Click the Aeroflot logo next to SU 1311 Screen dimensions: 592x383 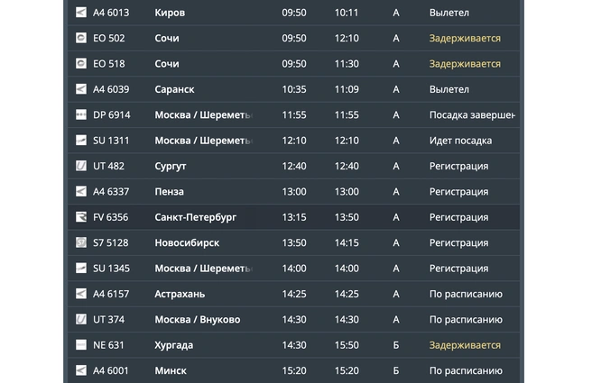click(81, 141)
